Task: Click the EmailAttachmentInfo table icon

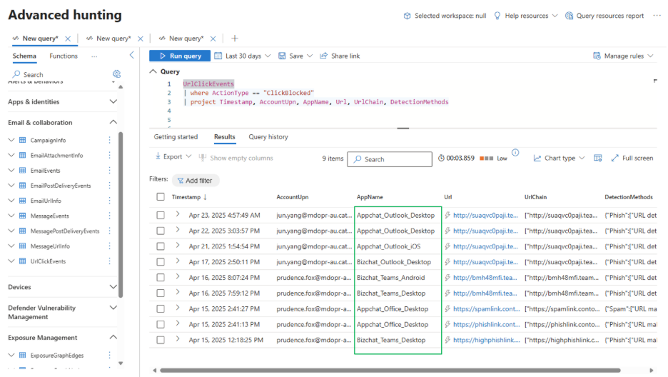Action: (x=23, y=156)
